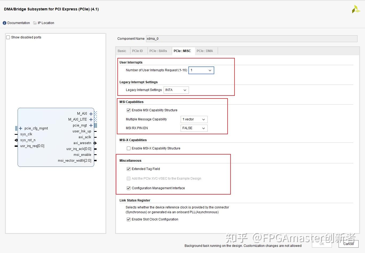Click the Xilinx logo in the corner
This screenshot has height=253, width=365.
[x=356, y=9]
